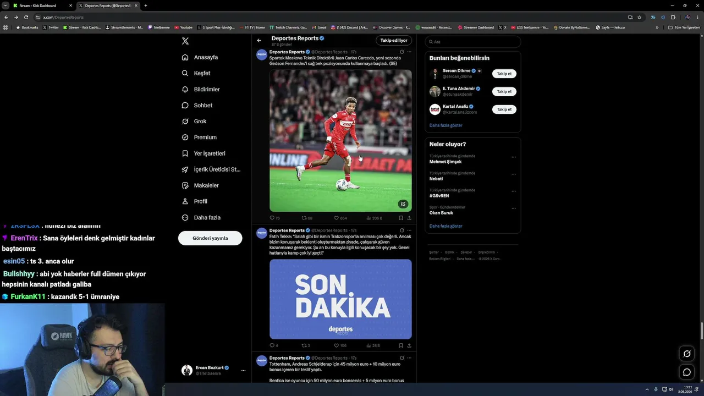The height and width of the screenshot is (396, 704).
Task: Share the Gedson Fernandes post
Action: (x=409, y=218)
